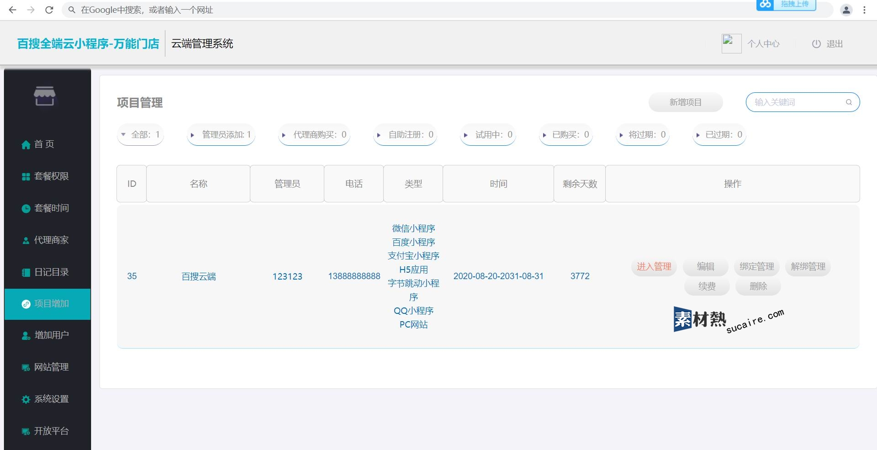The image size is (877, 450).
Task: Click PC网站 type entry
Action: 413,324
